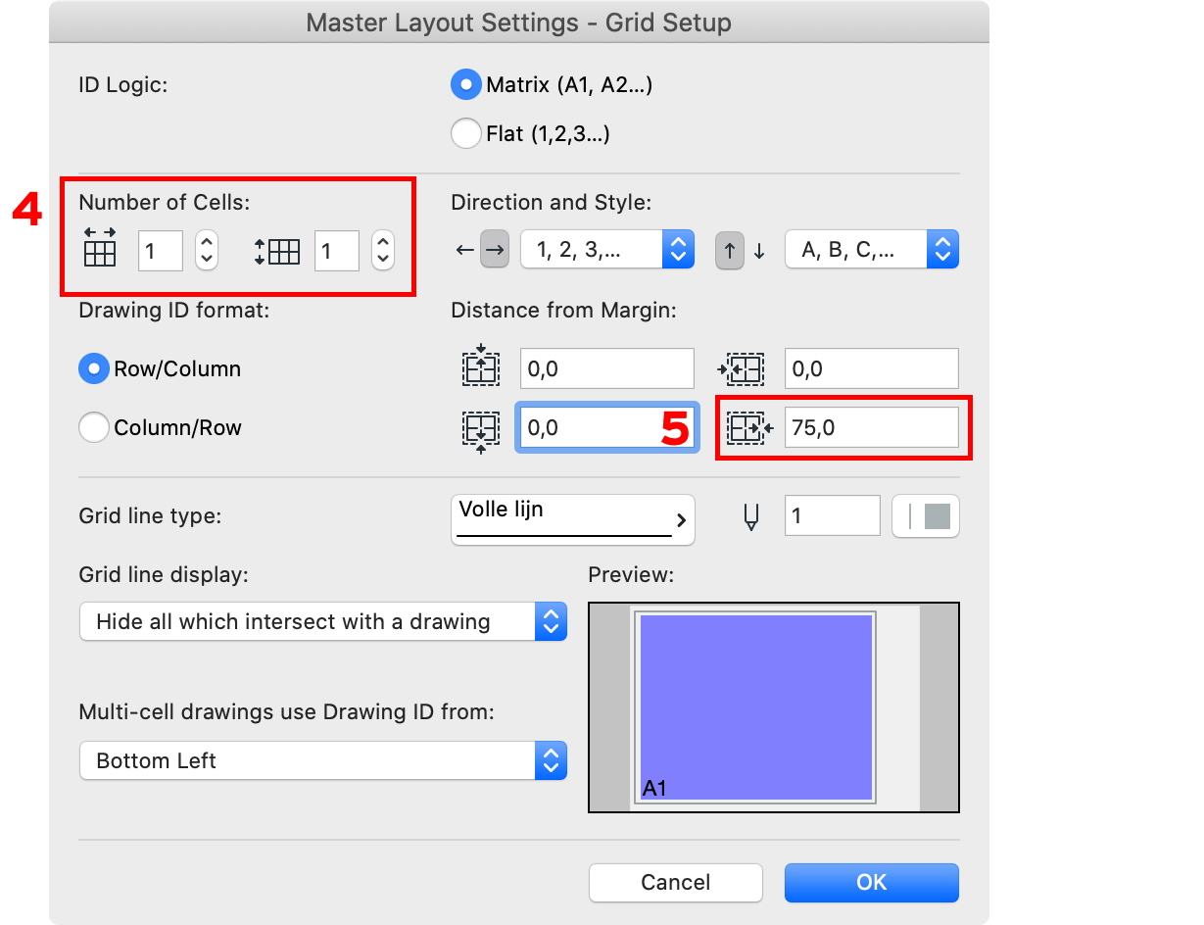Expand the Grid line display dropdown
Image resolution: width=1204 pixels, height=925 pixels.
pyautogui.click(x=322, y=622)
